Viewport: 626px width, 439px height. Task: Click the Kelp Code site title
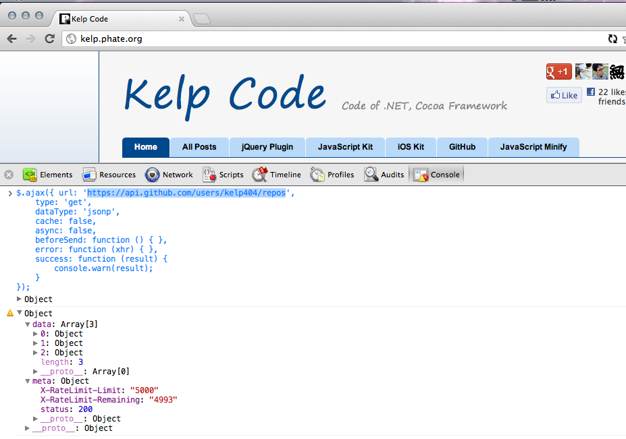(x=226, y=96)
